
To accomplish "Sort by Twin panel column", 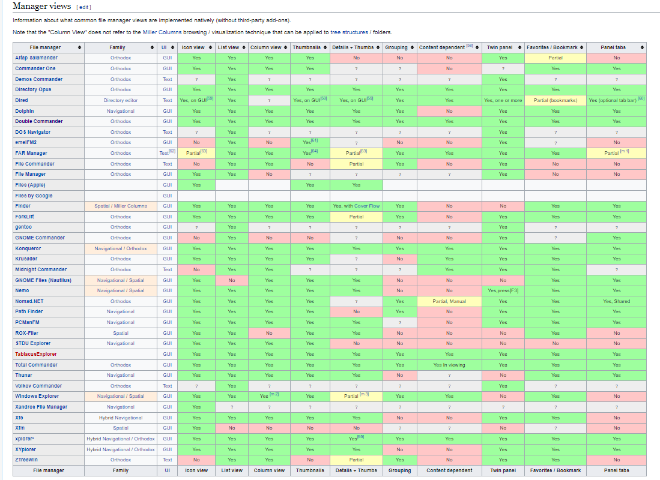I will [519, 47].
